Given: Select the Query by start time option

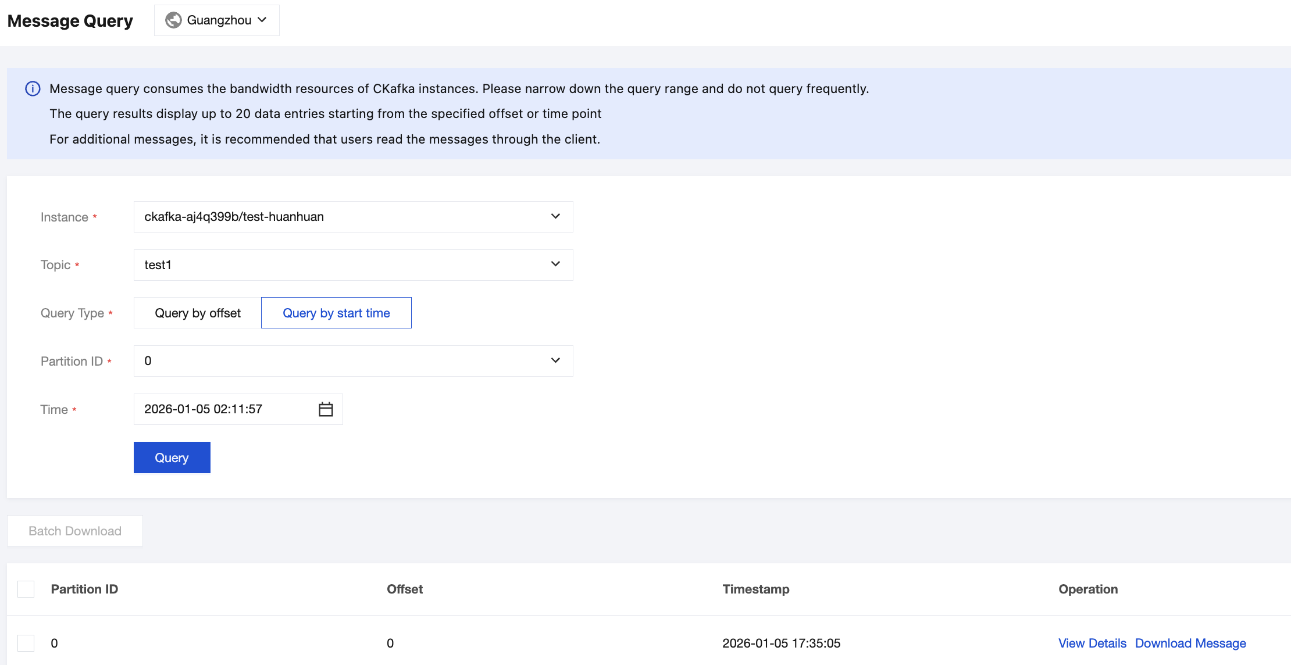Looking at the screenshot, I should [336, 313].
